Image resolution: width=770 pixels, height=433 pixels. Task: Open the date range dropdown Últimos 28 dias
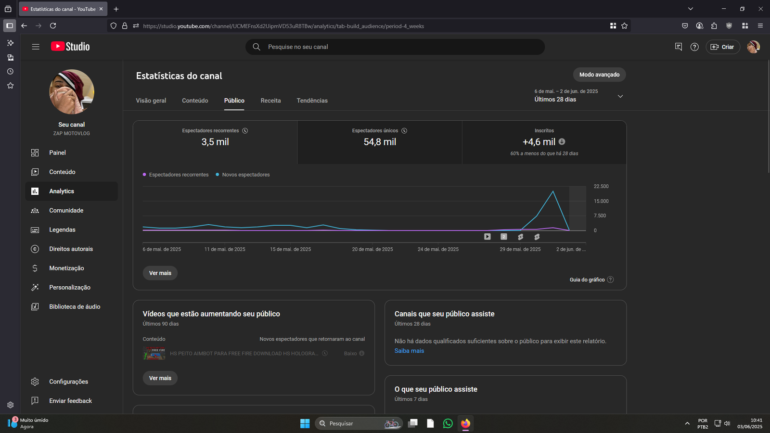coord(579,95)
